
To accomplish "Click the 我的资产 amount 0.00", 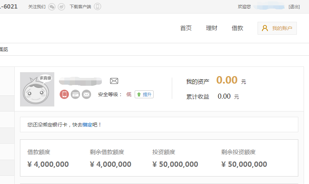I will pyautogui.click(x=227, y=80).
